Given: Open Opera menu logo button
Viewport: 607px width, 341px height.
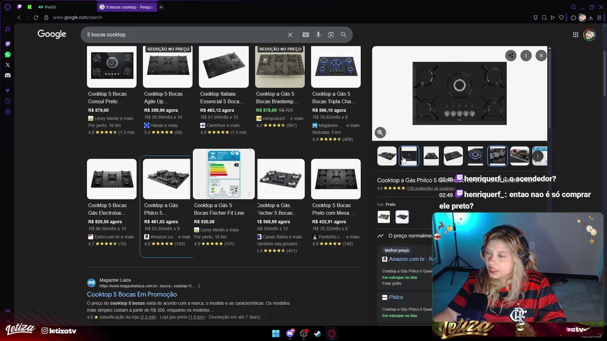Looking at the screenshot, I should (7, 7).
